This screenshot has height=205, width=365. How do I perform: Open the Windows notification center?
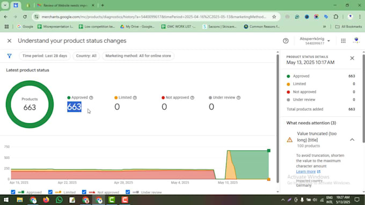357,200
